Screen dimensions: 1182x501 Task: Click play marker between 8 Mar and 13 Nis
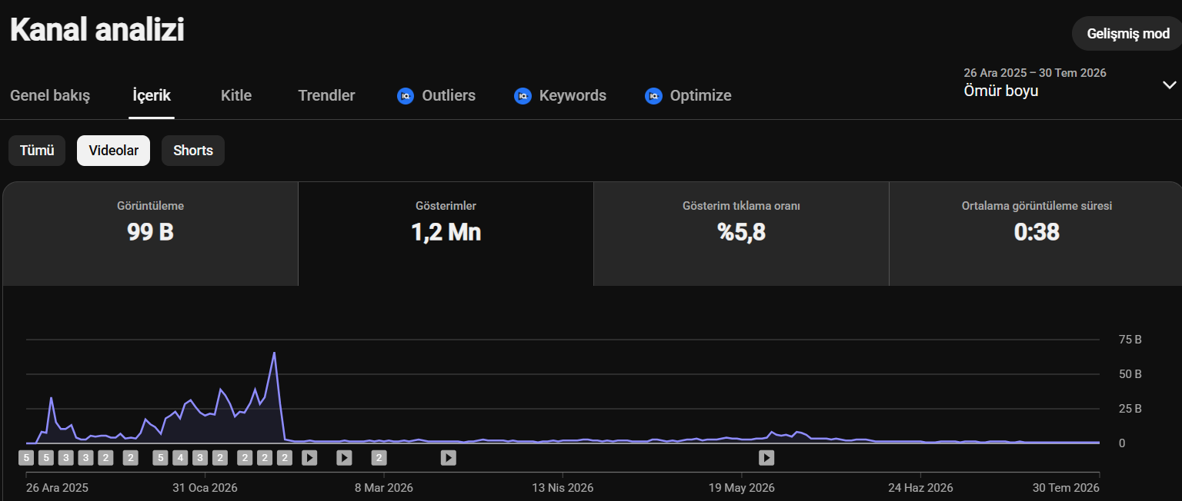pos(449,458)
